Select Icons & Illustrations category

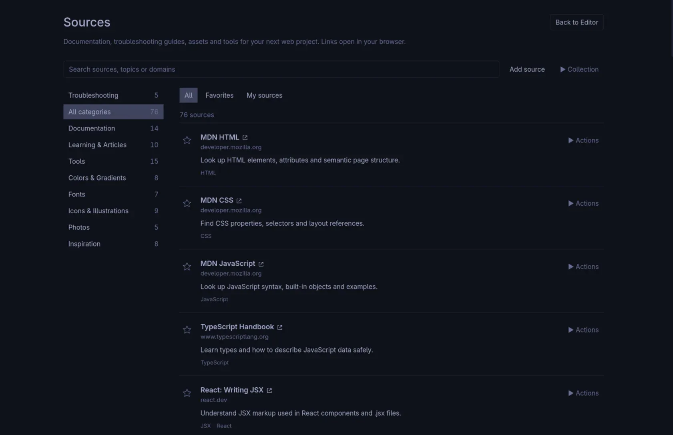click(x=113, y=210)
